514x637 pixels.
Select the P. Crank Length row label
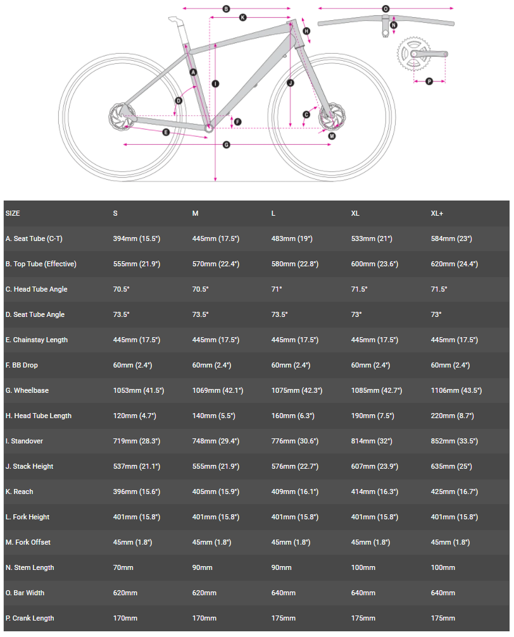[30, 619]
